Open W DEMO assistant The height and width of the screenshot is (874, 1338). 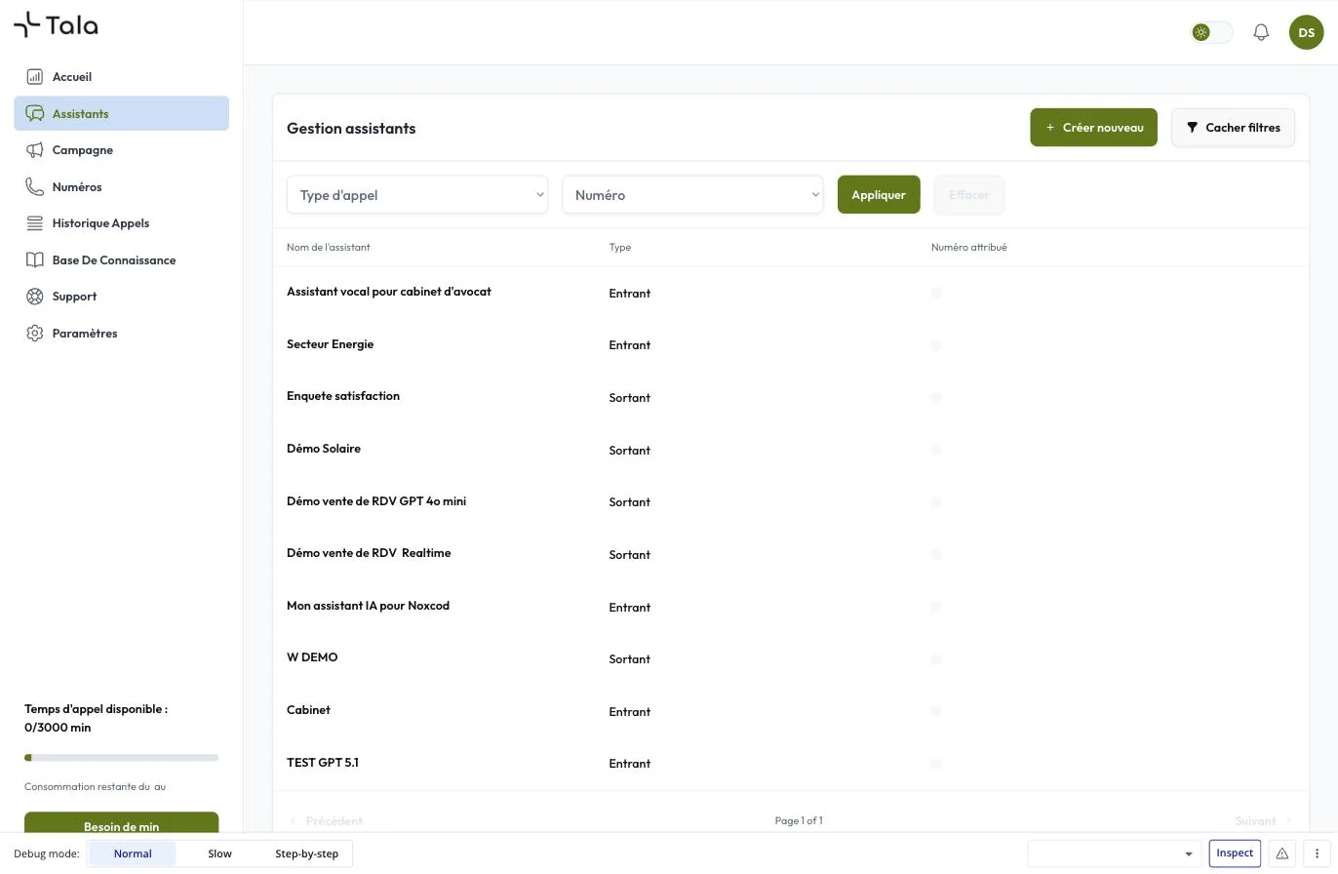312,657
